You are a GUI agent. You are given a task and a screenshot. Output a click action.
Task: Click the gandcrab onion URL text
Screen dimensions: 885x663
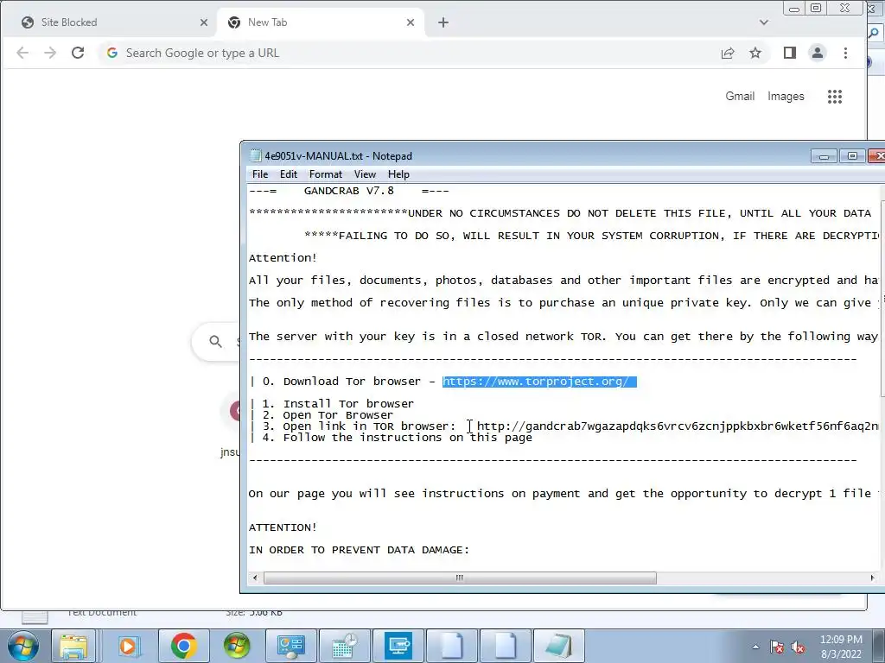[678, 426]
